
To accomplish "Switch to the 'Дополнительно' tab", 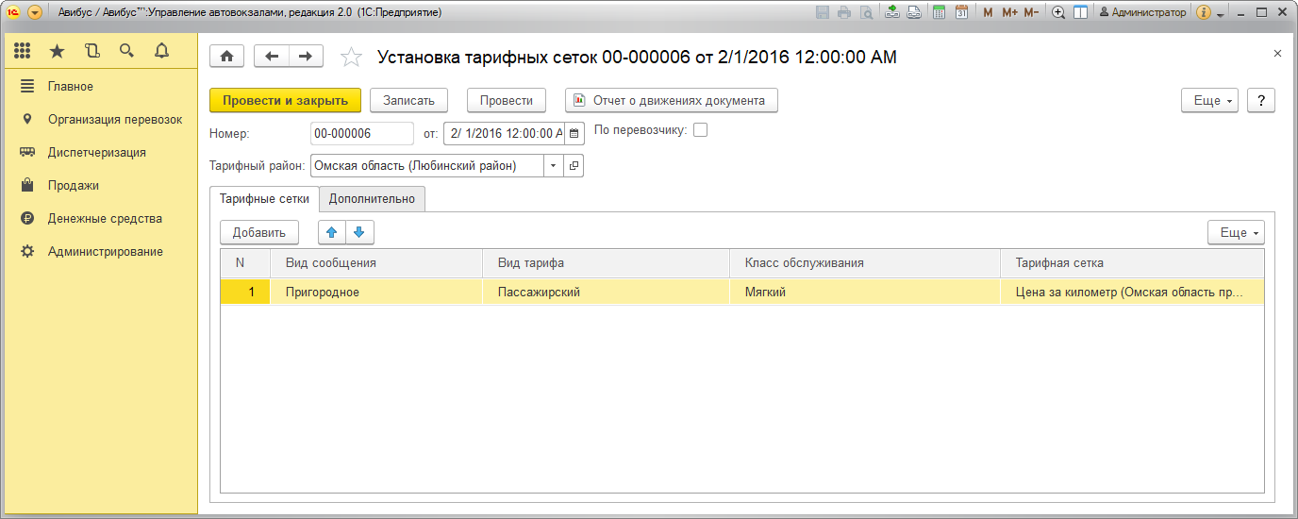I will pyautogui.click(x=372, y=199).
